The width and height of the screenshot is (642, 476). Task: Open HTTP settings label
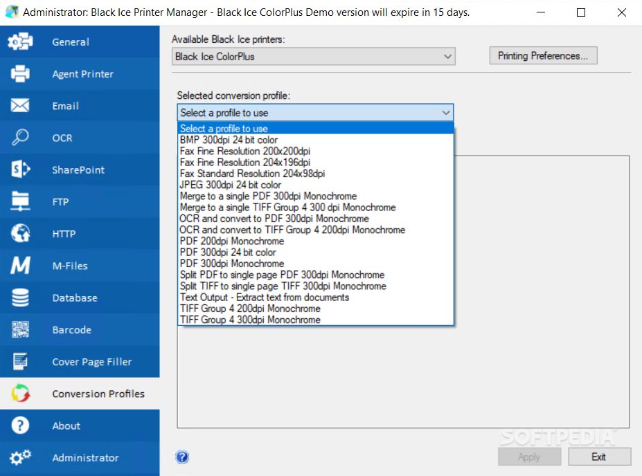point(64,233)
